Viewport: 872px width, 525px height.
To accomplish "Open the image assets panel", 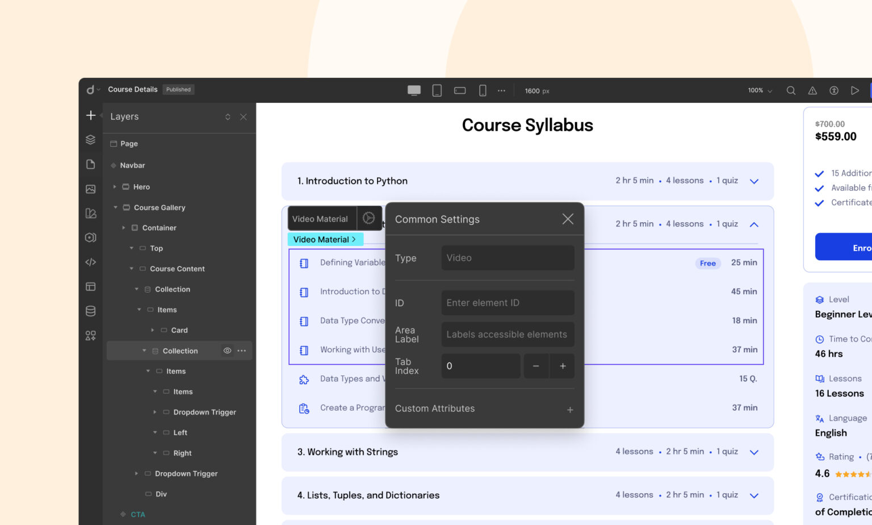I will coord(91,189).
